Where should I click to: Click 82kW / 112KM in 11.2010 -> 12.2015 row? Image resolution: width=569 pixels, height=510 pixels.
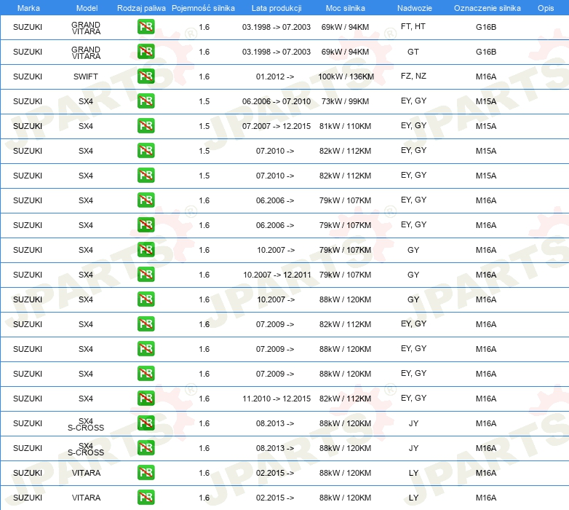click(x=345, y=399)
